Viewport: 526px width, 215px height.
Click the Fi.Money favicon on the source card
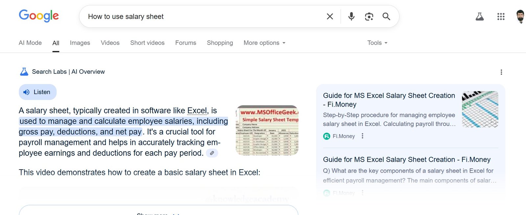pyautogui.click(x=327, y=136)
